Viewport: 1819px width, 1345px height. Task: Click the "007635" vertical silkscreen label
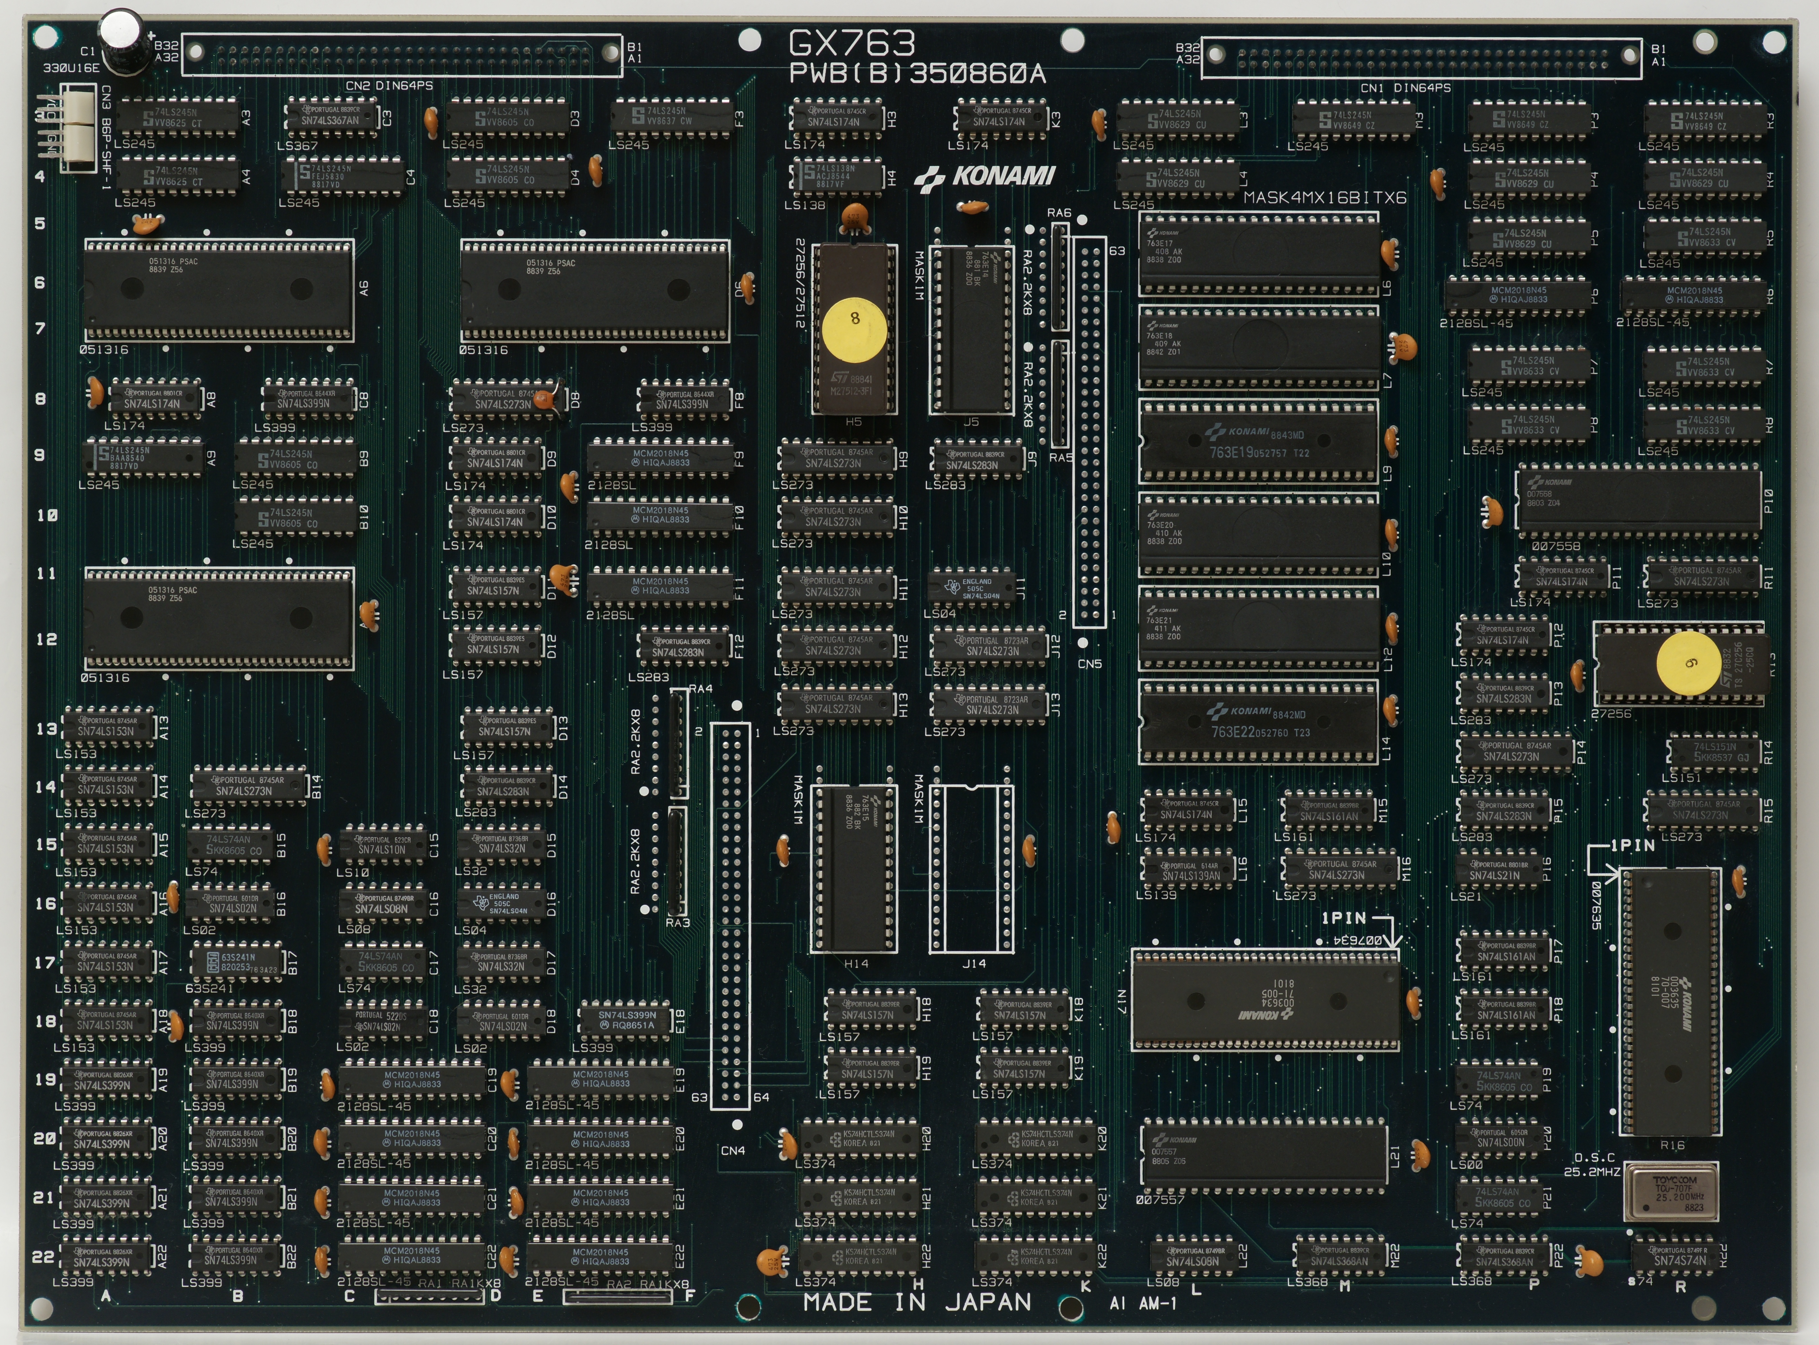click(1597, 905)
